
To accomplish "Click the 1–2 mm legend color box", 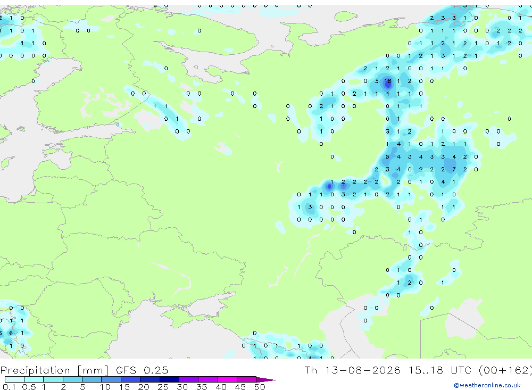I will click(53, 379).
